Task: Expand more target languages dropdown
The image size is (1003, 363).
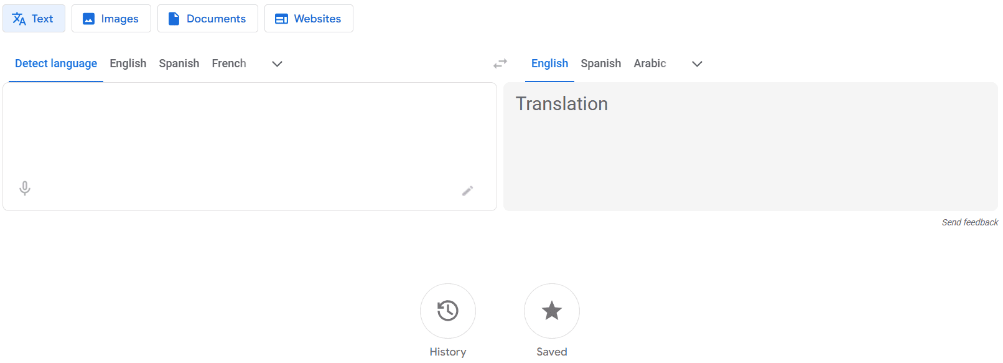Action: pyautogui.click(x=696, y=64)
